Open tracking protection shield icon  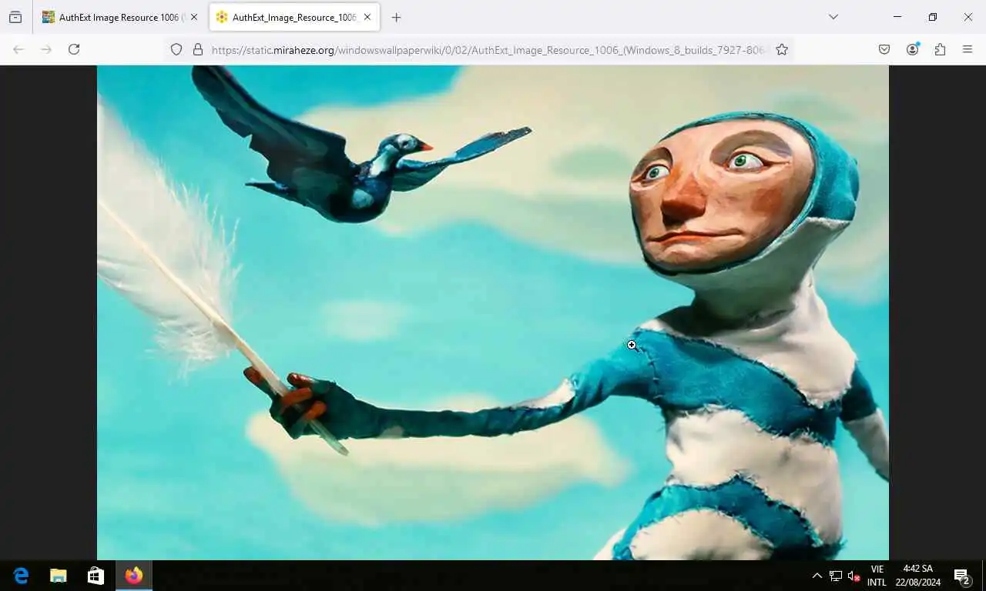[x=176, y=49]
